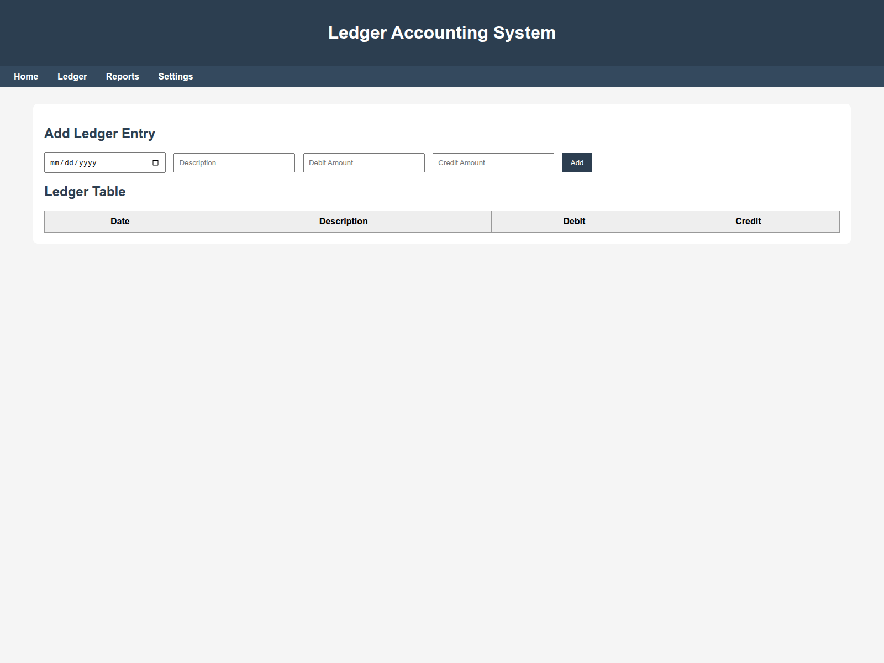Viewport: 884px width, 663px height.
Task: Open the Settings navigation item
Action: click(175, 76)
